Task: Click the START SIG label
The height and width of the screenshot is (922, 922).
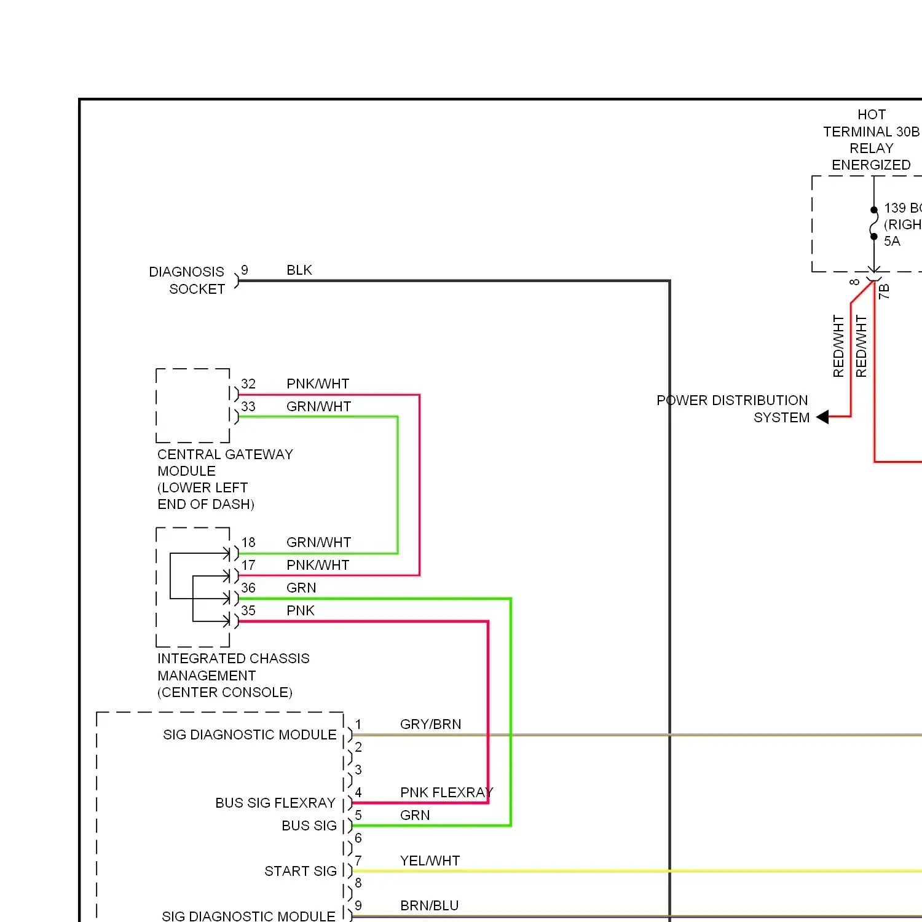Action: pyautogui.click(x=301, y=871)
